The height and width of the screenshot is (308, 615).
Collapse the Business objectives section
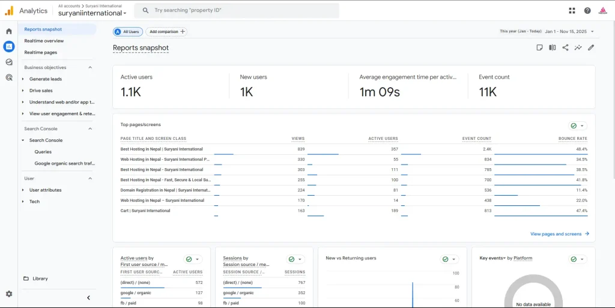pyautogui.click(x=90, y=67)
